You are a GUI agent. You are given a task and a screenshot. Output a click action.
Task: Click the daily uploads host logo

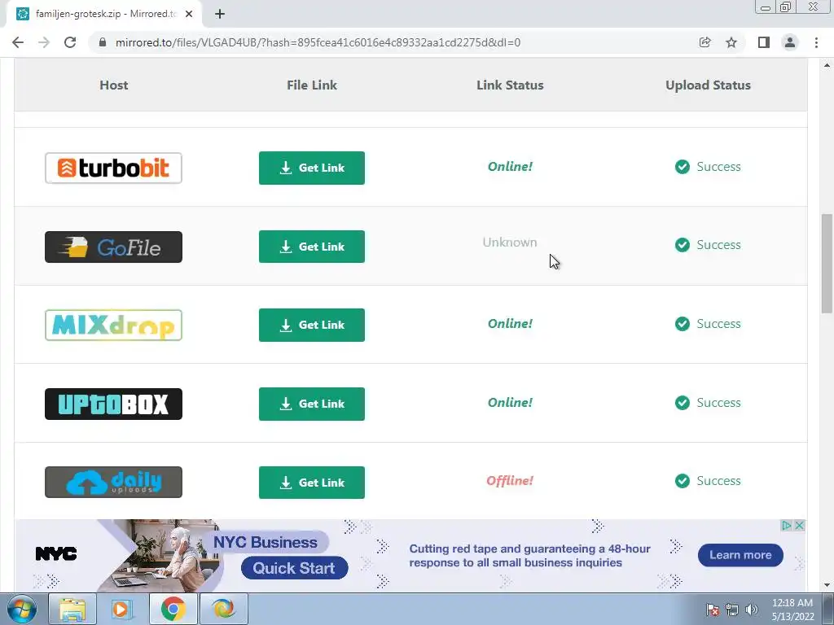tap(113, 482)
